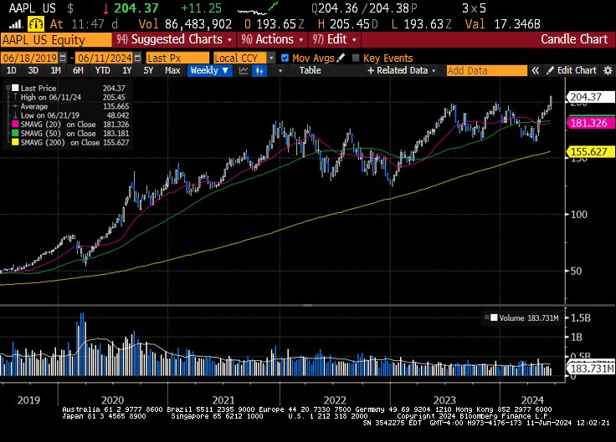Click the red down arrow by price

[105, 8]
